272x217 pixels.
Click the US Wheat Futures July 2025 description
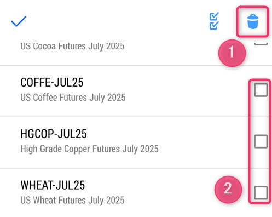[72, 201]
